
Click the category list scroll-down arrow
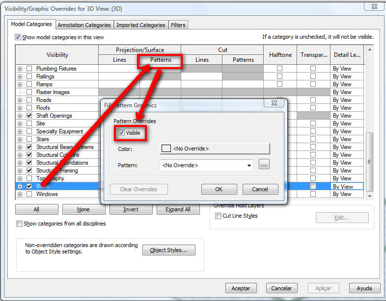pyautogui.click(x=369, y=196)
